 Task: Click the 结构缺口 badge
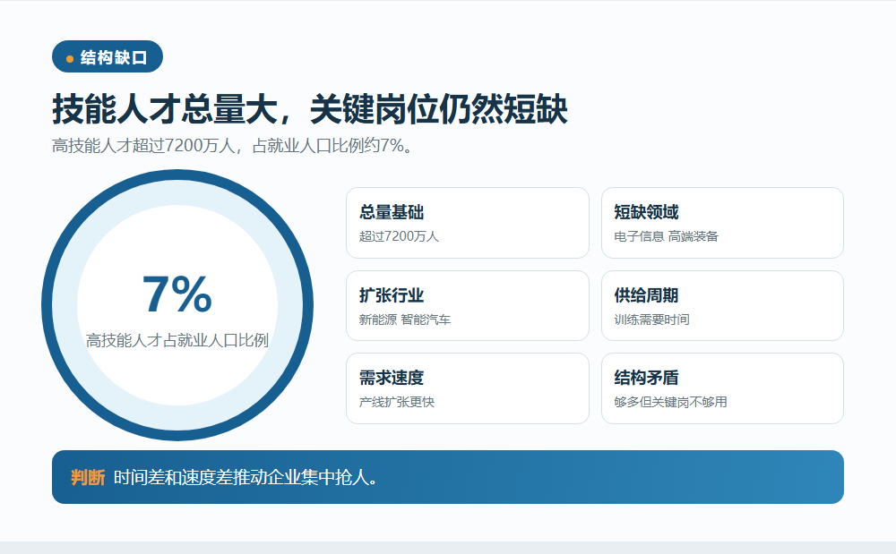[x=108, y=56]
